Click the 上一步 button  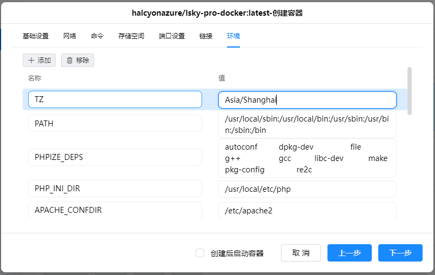click(349, 253)
